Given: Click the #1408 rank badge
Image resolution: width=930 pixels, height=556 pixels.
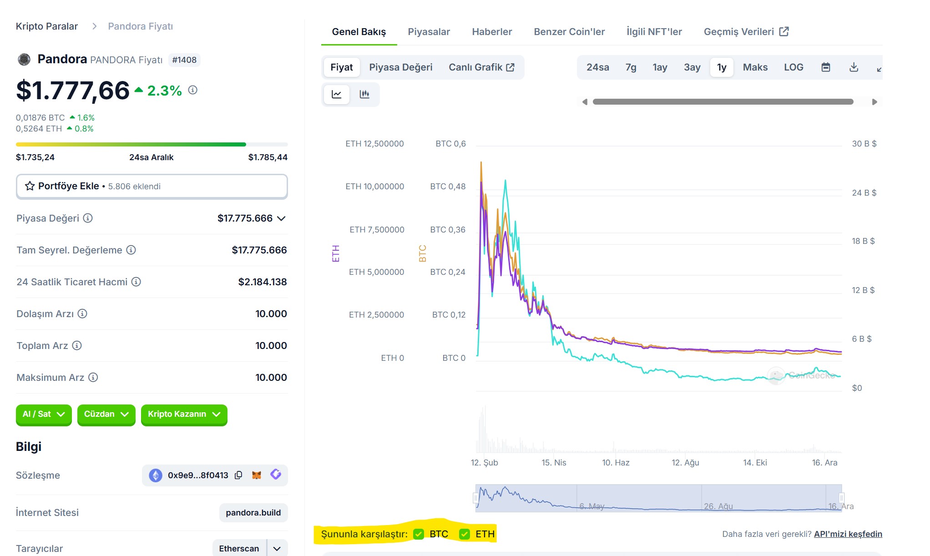Looking at the screenshot, I should [x=184, y=60].
